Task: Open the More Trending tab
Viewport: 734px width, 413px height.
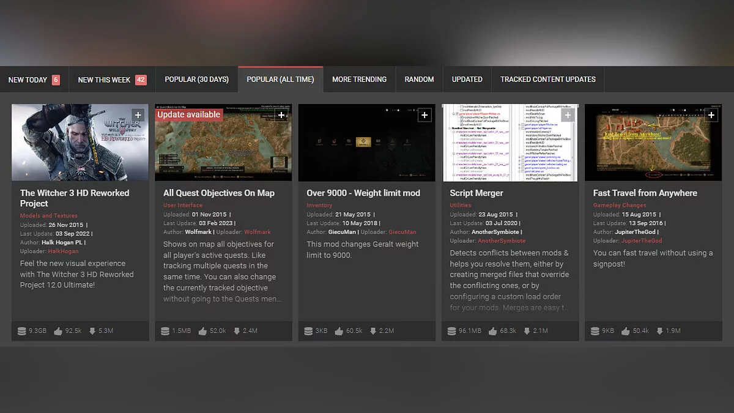Action: (359, 80)
